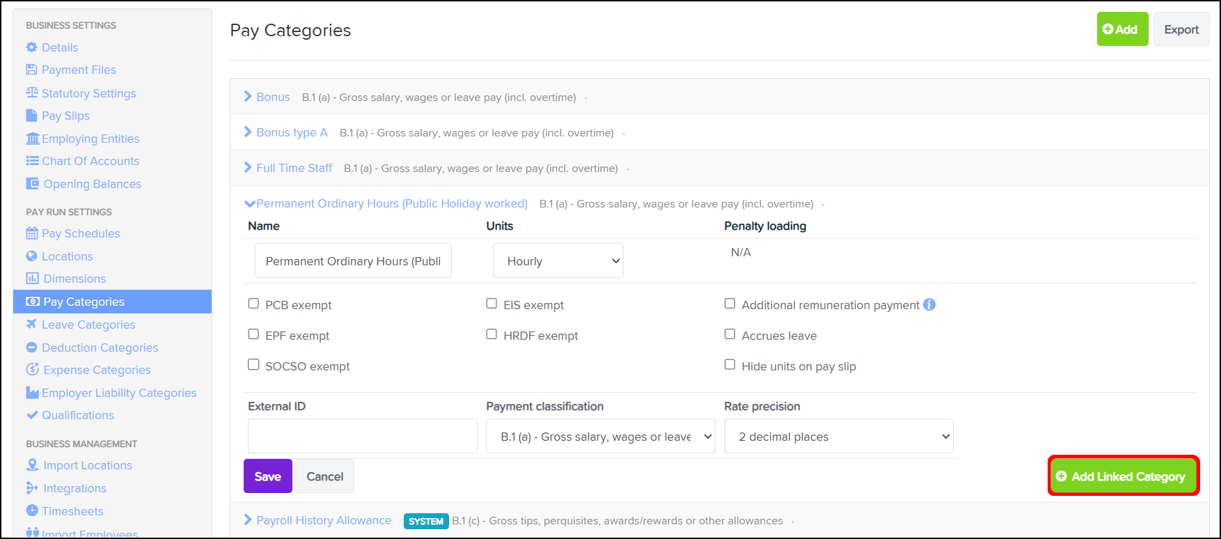The width and height of the screenshot is (1221, 539).
Task: Click the info icon beside Additional remuneration payment
Action: click(x=929, y=304)
